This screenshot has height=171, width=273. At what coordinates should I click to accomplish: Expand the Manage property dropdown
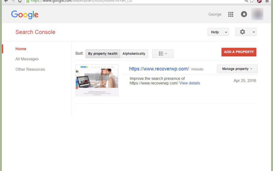tap(237, 69)
